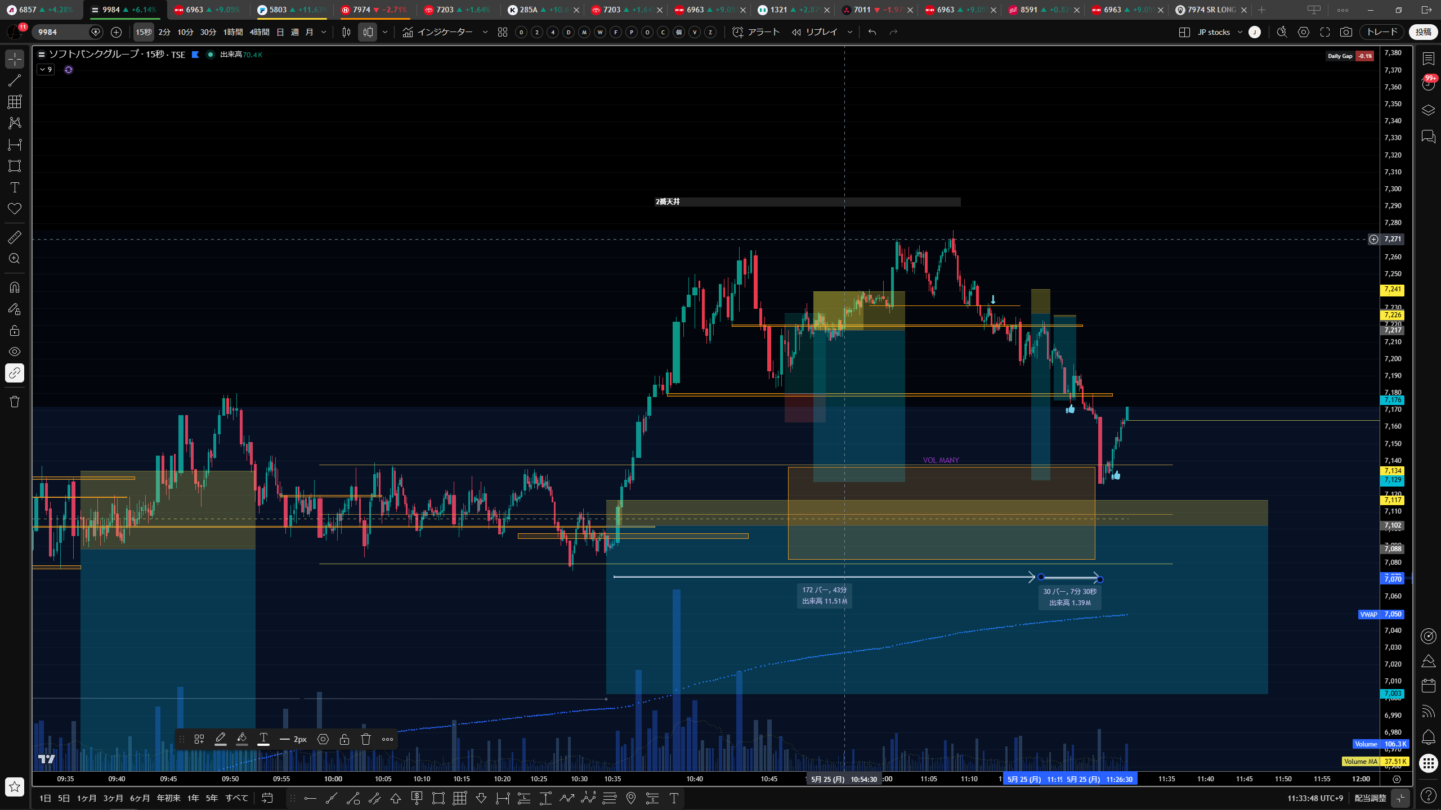Toggle the drawing sync link button
The width and height of the screenshot is (1441, 810).
point(15,373)
